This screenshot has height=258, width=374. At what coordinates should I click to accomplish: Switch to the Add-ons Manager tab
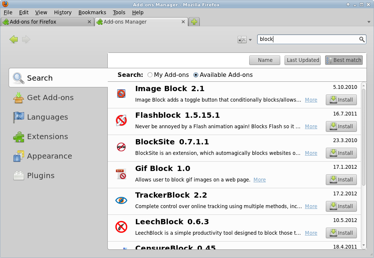click(x=141, y=22)
